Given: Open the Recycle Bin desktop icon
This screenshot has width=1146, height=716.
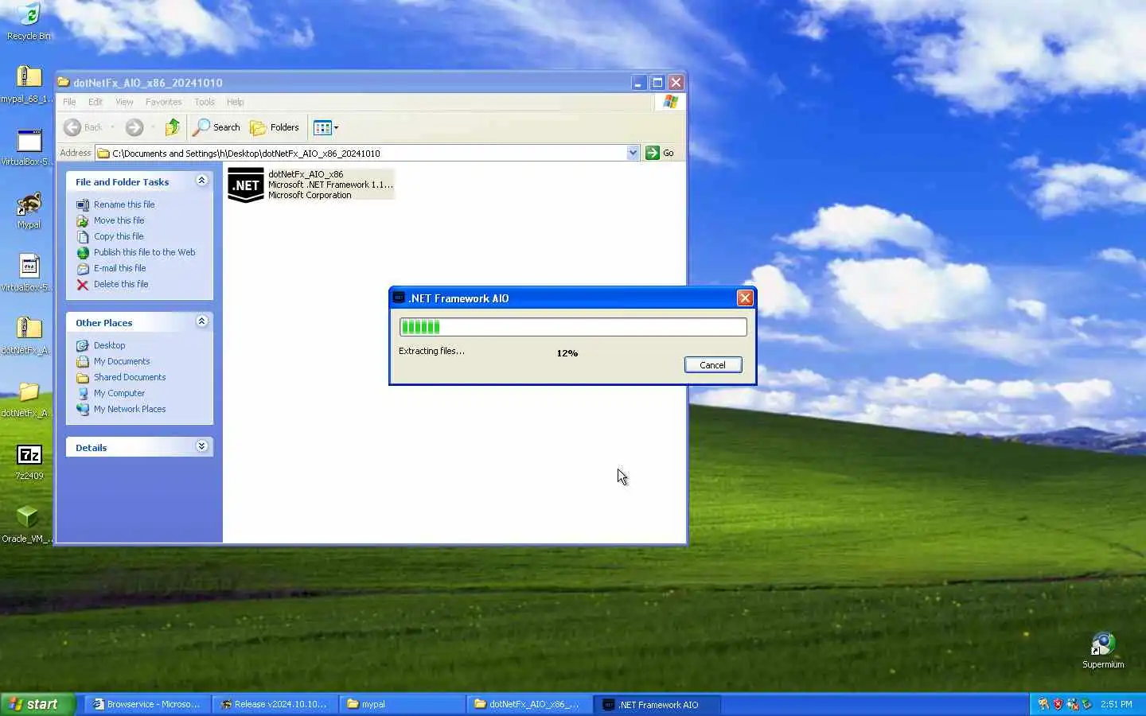Looking at the screenshot, I should click(x=29, y=21).
